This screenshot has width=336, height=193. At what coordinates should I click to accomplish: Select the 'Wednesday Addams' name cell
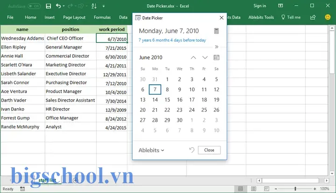click(x=22, y=38)
